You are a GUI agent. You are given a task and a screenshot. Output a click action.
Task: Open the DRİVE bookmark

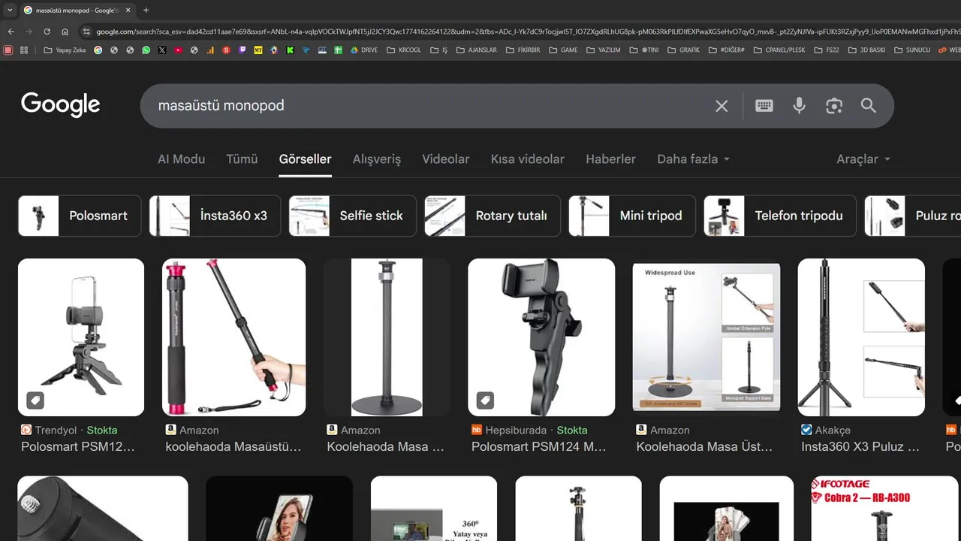coord(364,50)
